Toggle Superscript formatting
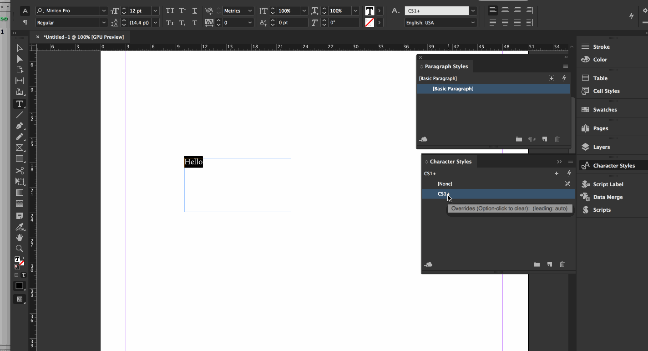The width and height of the screenshot is (648, 351). click(x=182, y=10)
